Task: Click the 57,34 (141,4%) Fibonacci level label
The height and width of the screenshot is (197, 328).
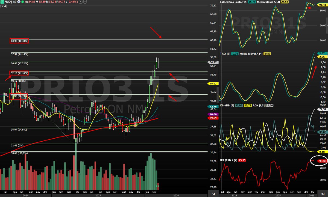Action: (20, 54)
